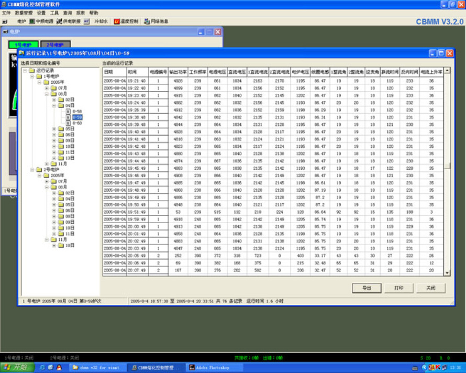
Task: Click the 电流上升率 column header
Action: pos(431,72)
